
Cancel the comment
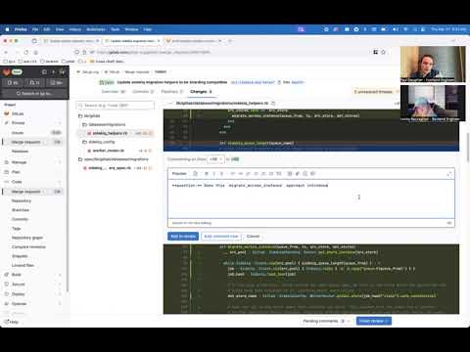(x=253, y=237)
